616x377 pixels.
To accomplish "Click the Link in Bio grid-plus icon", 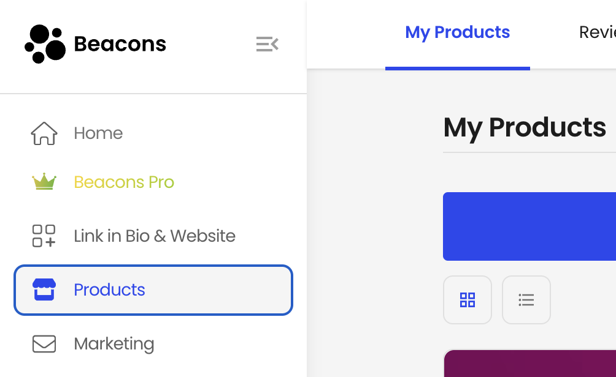I will point(44,236).
